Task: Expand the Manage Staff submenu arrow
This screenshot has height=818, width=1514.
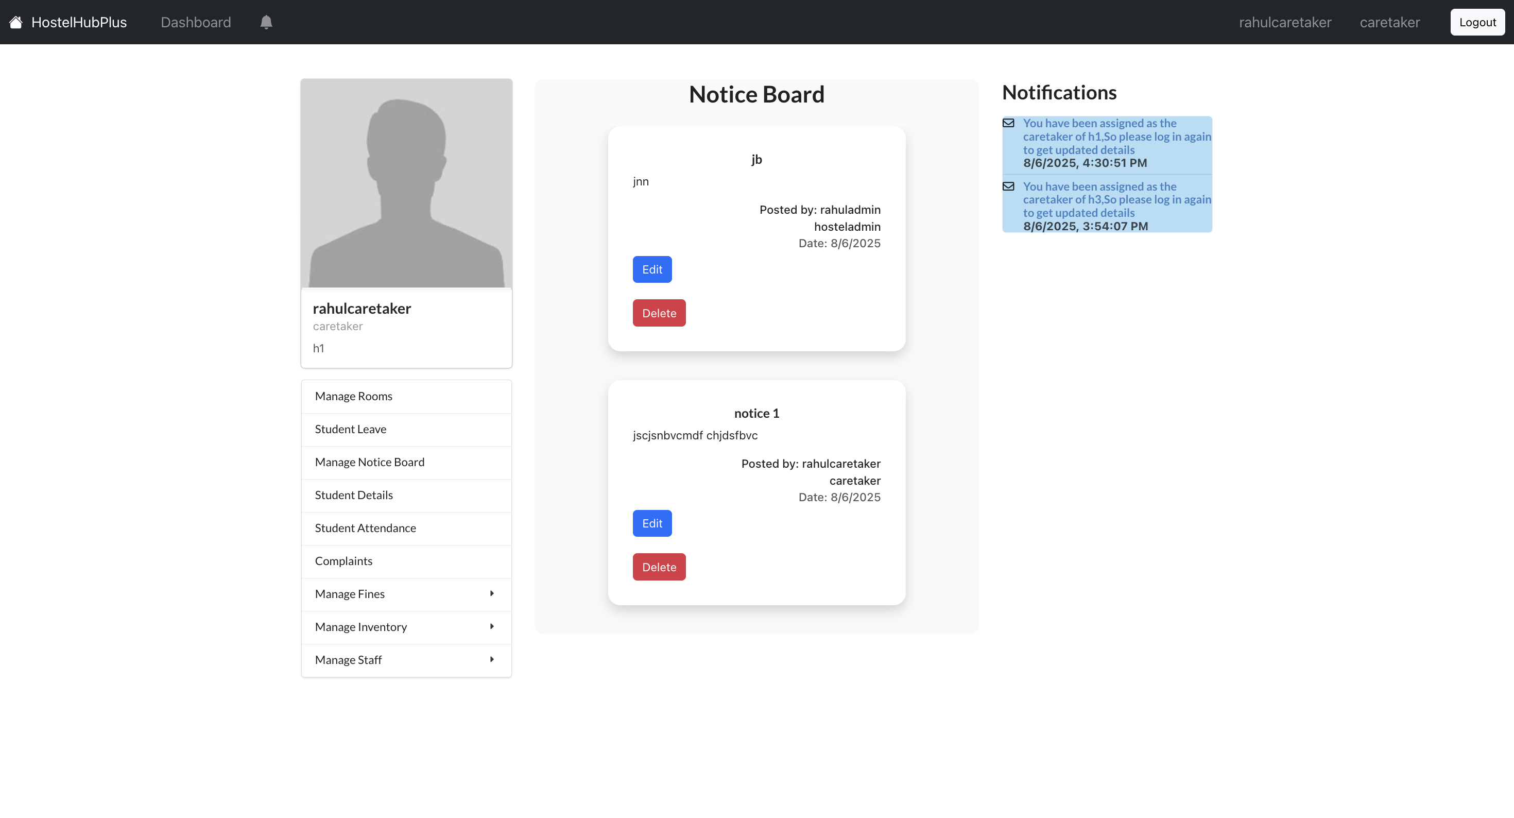Action: pos(492,659)
